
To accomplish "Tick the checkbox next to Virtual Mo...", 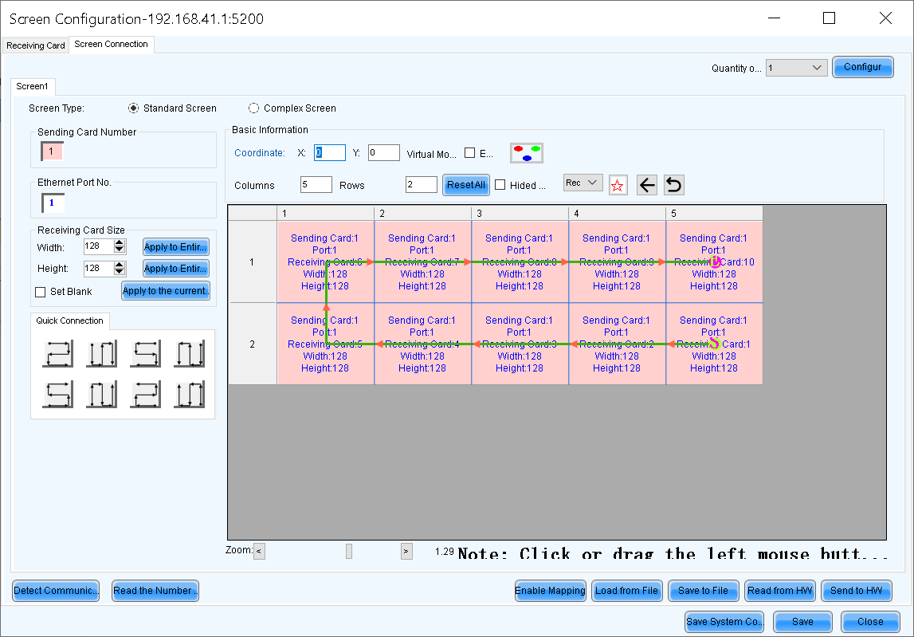I will click(x=470, y=153).
